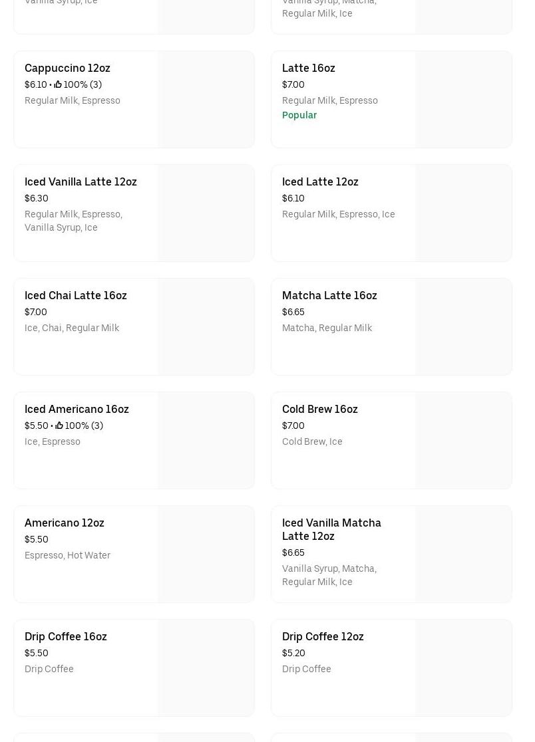Click the thumbs-up icon on Cappuccino 12oz
Viewport: 535px width, 742px height.
pyautogui.click(x=58, y=84)
